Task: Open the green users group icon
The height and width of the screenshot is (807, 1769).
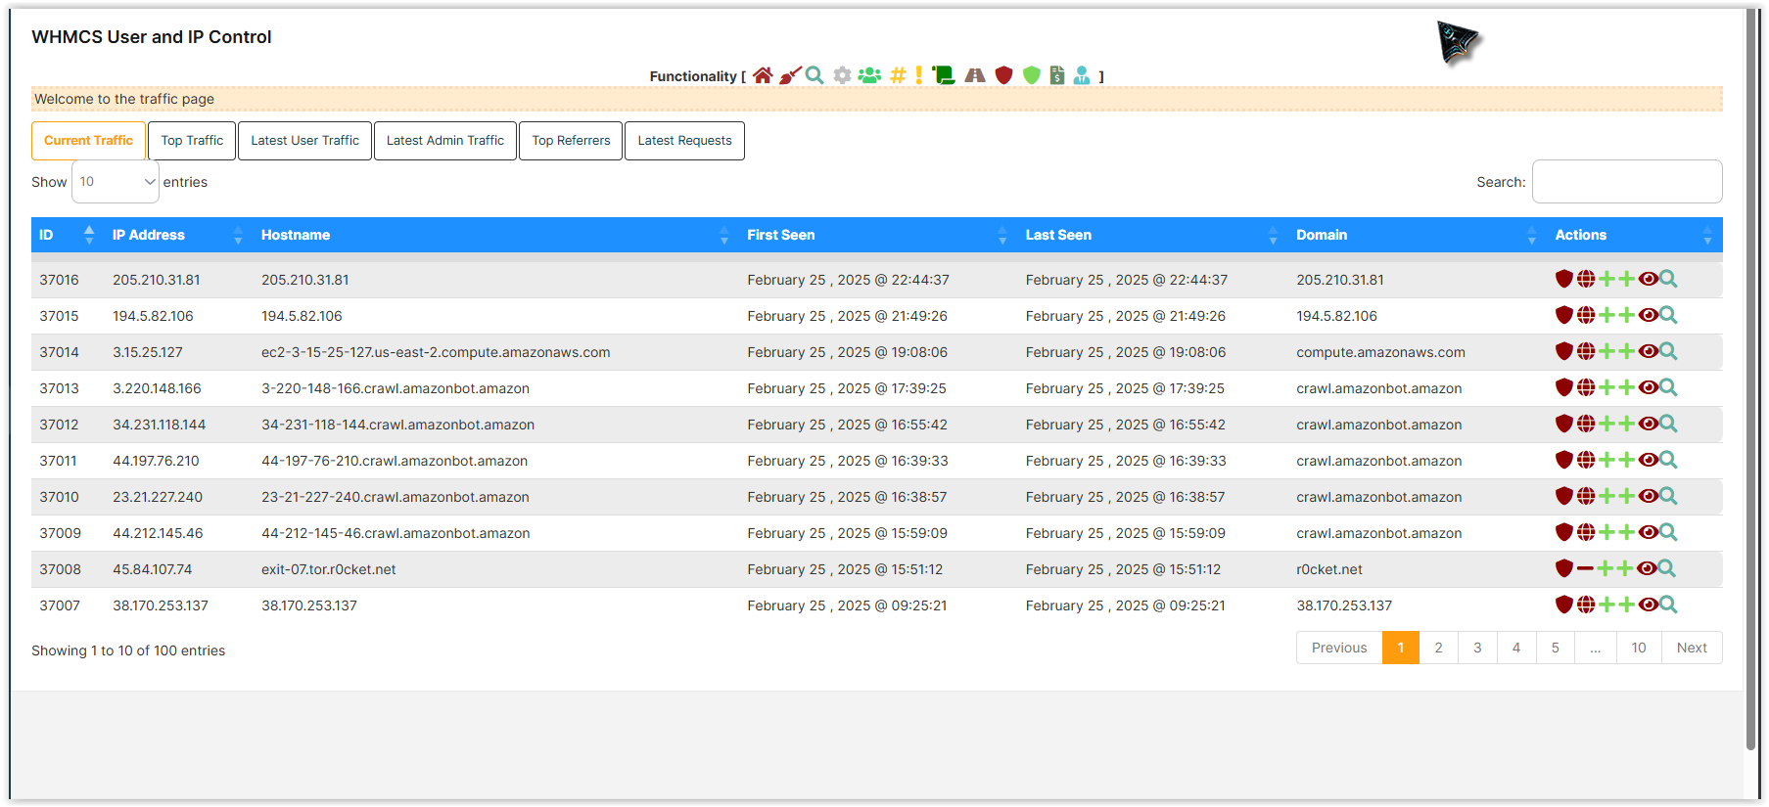Action: (869, 75)
